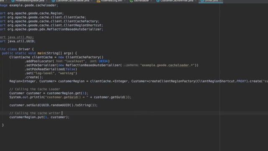
Task: Click the setPdxReadSerialized method call
Action: click(45, 69)
